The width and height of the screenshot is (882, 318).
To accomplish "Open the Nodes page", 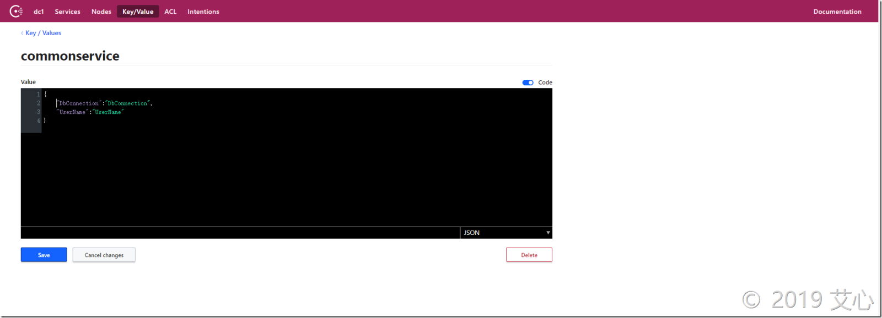I will (x=101, y=12).
